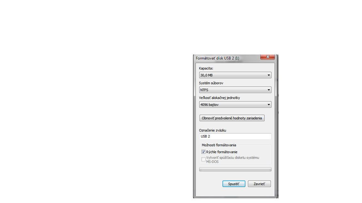Click the 4096 bajtov allocation combo box
362x203 pixels.
pyautogui.click(x=235, y=105)
